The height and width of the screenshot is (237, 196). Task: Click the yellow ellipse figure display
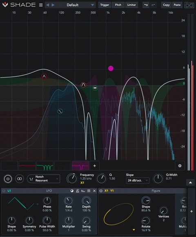[x=119, y=214]
